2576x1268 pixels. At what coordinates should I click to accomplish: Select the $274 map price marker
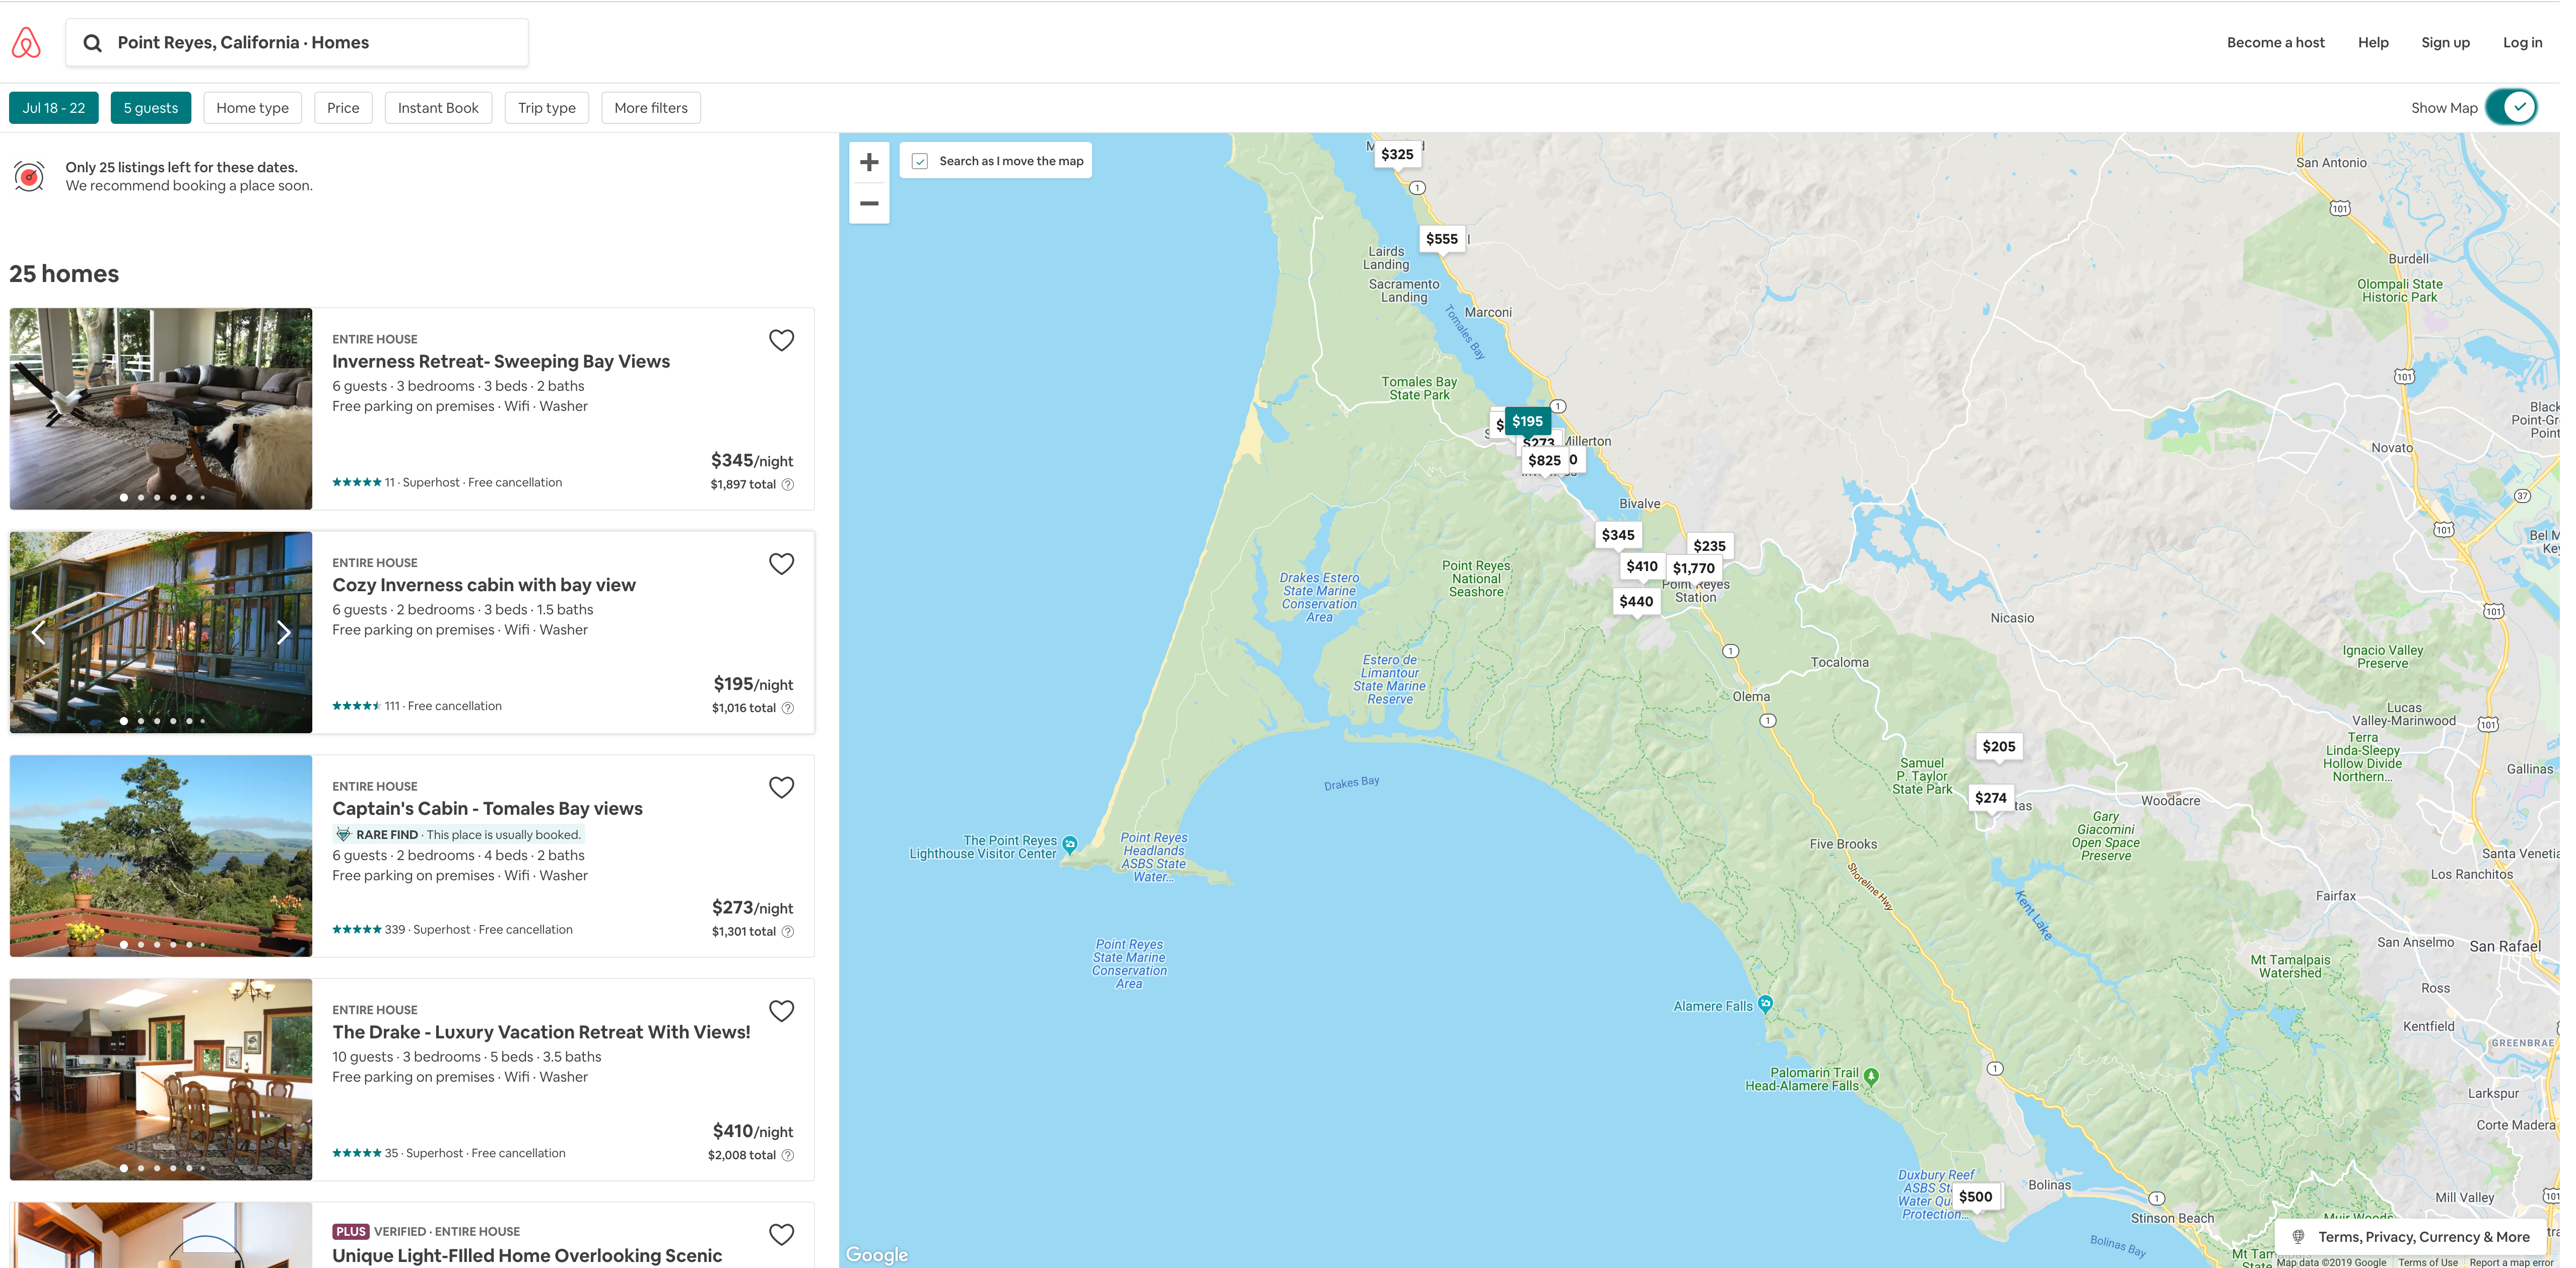(1990, 798)
